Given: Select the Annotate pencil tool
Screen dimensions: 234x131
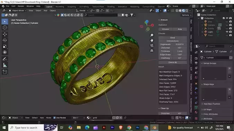Looking at the screenshot, I should (x=5, y=59).
